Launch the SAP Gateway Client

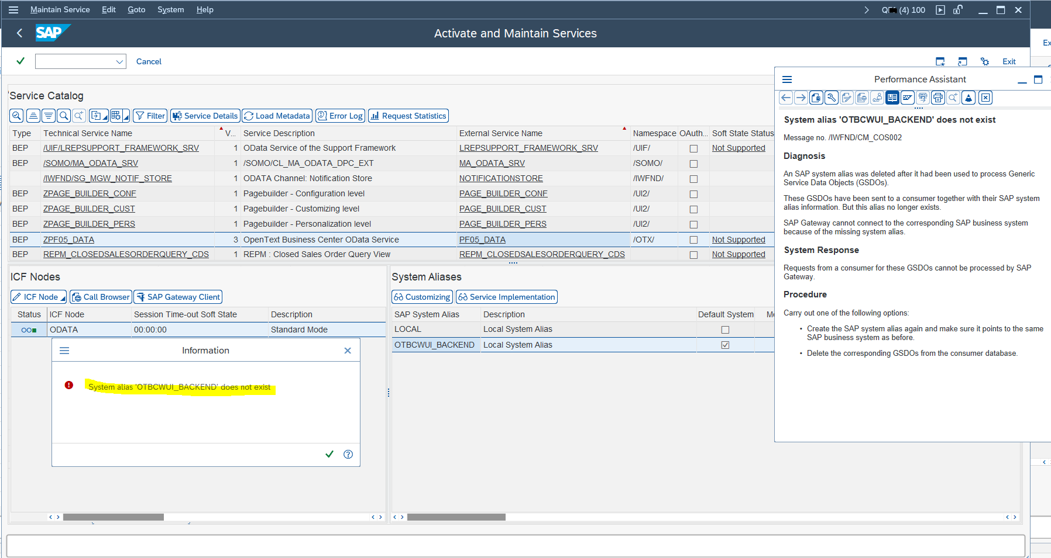[178, 297]
